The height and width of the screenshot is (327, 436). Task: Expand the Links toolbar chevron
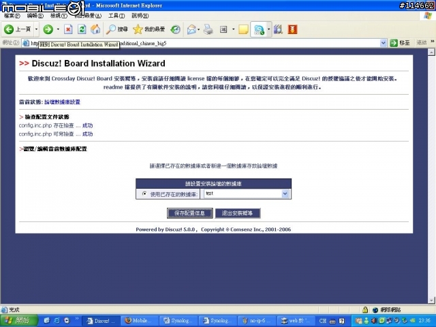click(x=433, y=42)
